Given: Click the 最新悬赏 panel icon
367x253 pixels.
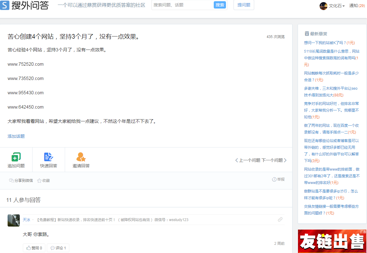Looking at the screenshot, I should point(306,34).
